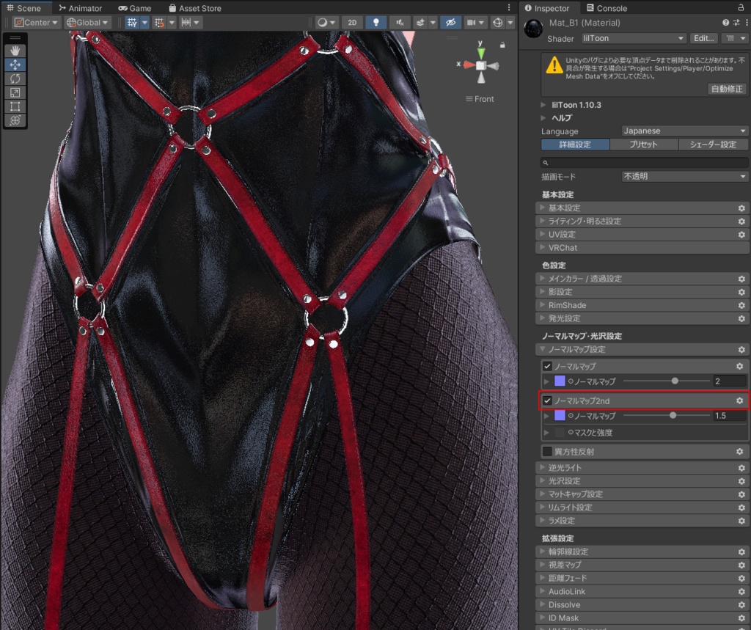Open gear menu for 光沢設定 row
Screen dimensions: 751x630
click(741, 481)
